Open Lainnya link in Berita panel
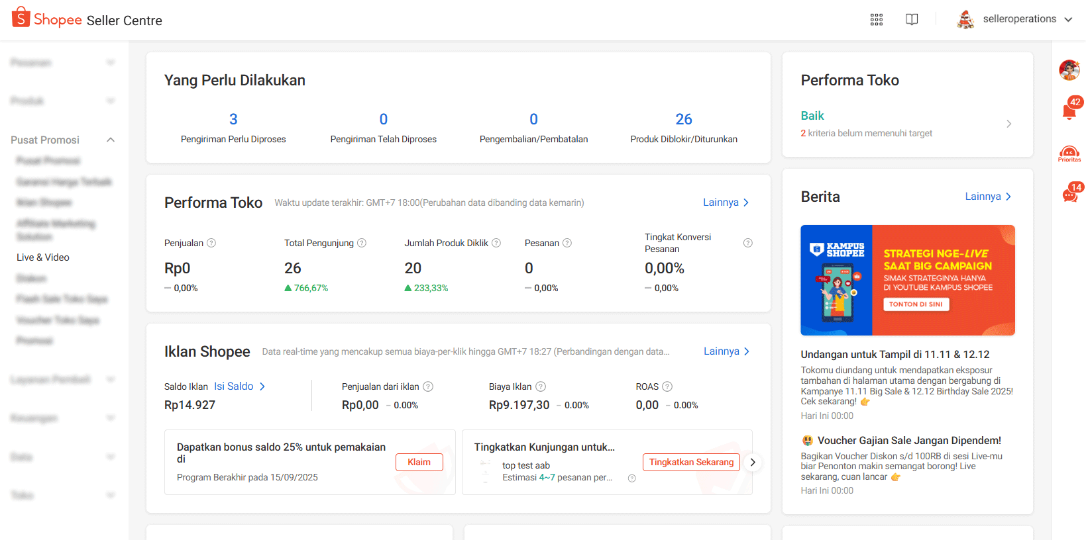This screenshot has width=1086, height=540. coord(988,197)
